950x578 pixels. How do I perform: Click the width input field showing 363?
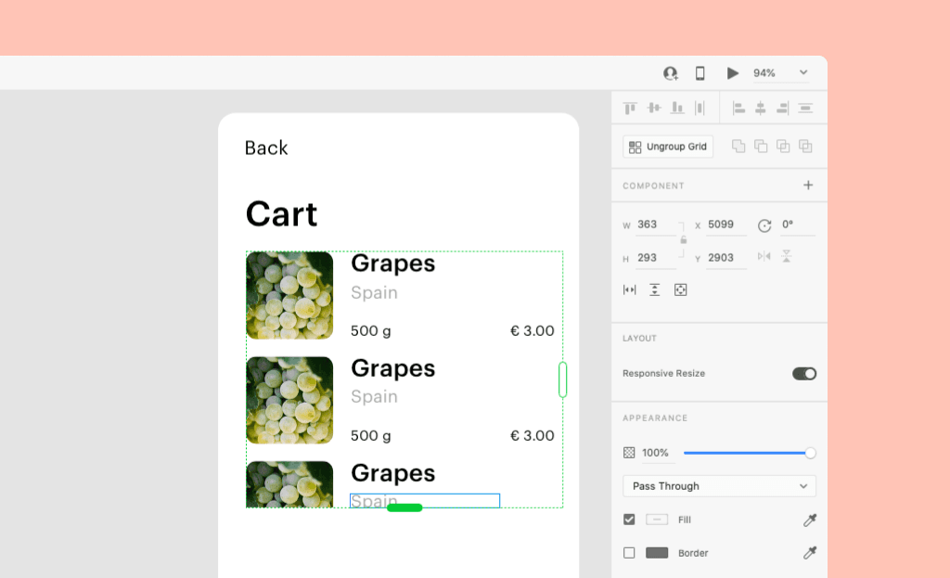(655, 225)
